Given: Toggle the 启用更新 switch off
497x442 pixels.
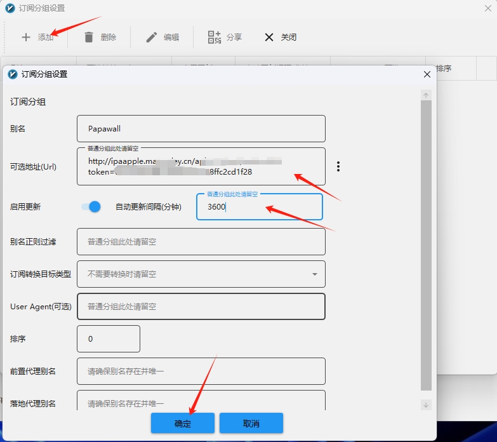Looking at the screenshot, I should 91,206.
